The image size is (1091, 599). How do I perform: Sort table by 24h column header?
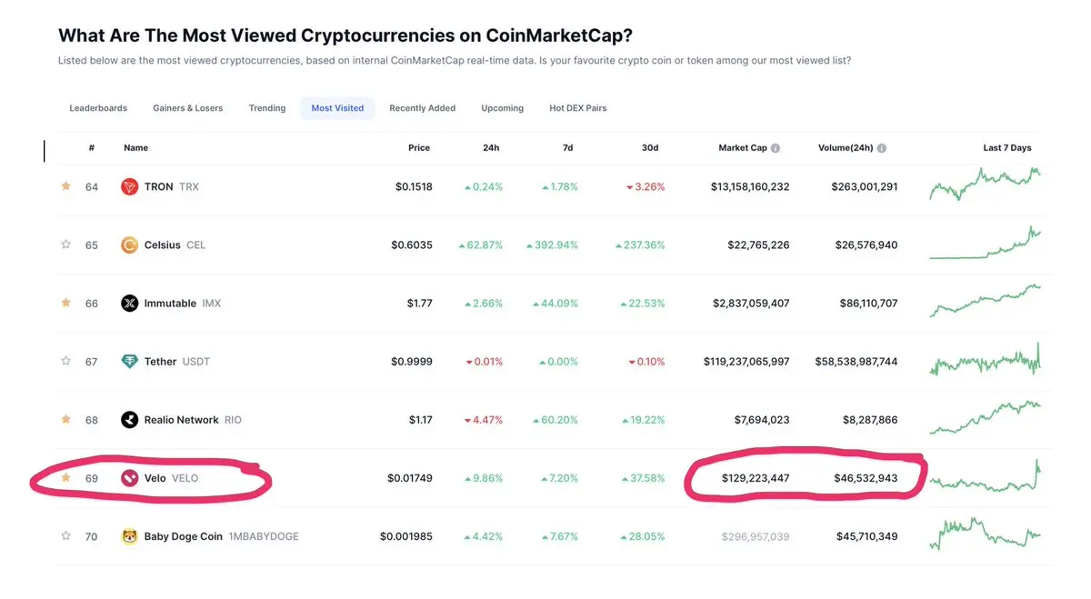tap(491, 147)
